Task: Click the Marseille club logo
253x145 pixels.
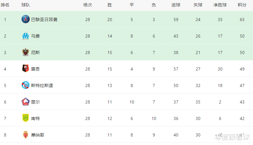Action: point(25,36)
